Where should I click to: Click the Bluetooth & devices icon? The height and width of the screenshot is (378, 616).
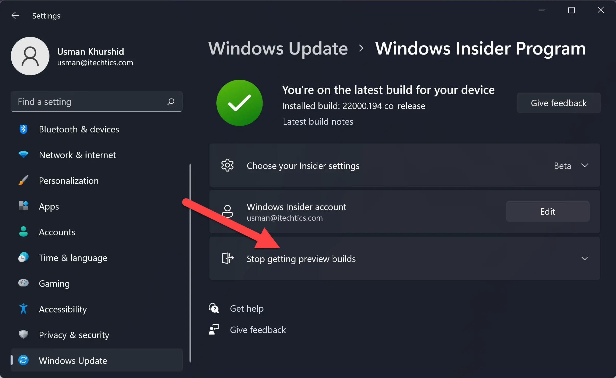coord(22,129)
